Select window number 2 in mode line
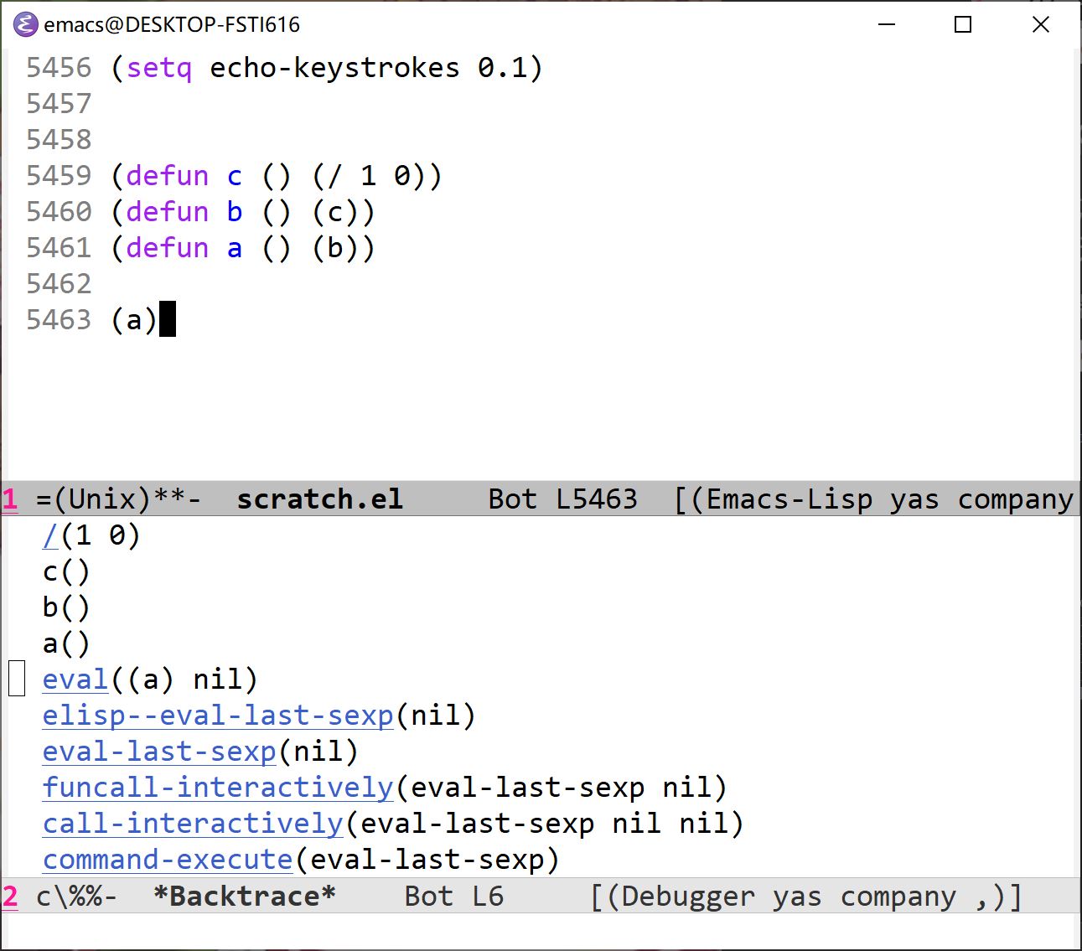Screen dimensions: 1082x951 coord(10,897)
